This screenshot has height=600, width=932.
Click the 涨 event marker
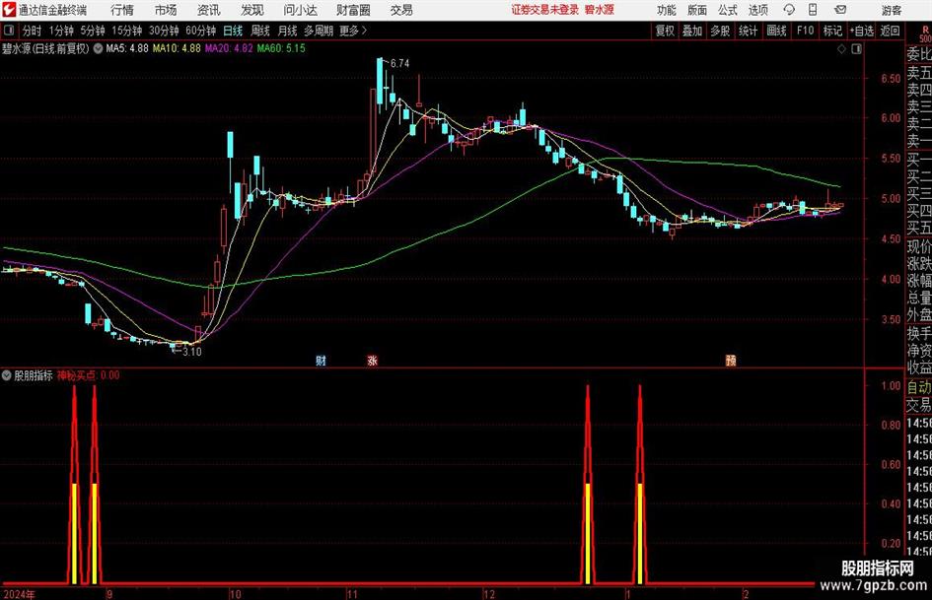(x=373, y=361)
